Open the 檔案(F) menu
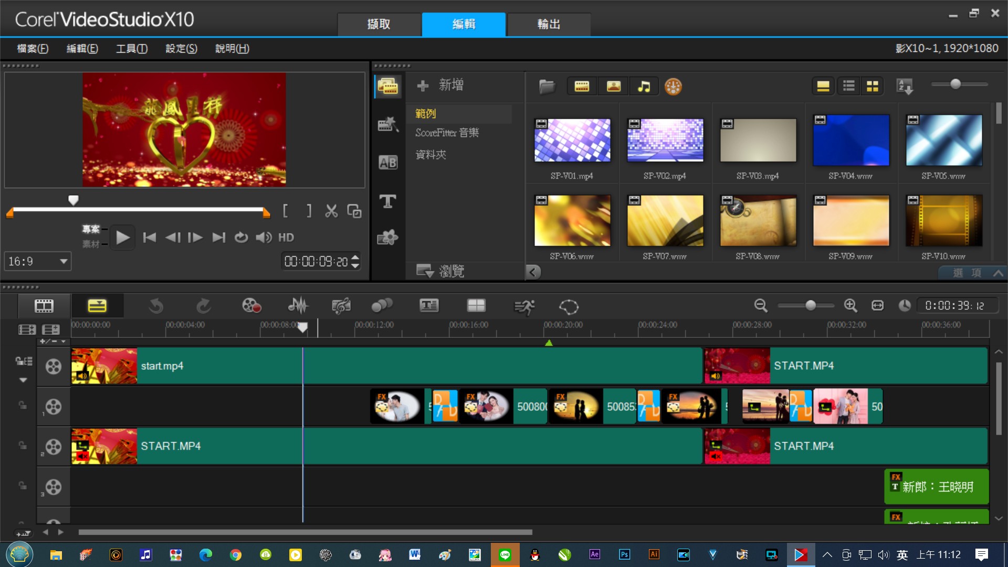 pos(33,48)
